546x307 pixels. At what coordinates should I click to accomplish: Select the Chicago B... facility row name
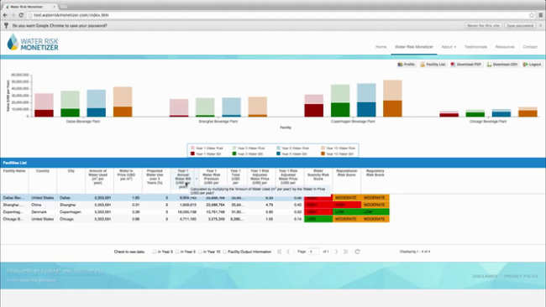click(13, 219)
